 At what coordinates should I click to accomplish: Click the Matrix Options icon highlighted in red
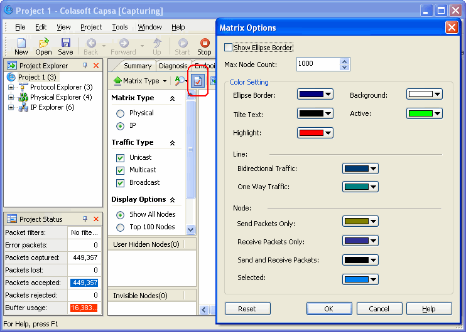coord(198,81)
